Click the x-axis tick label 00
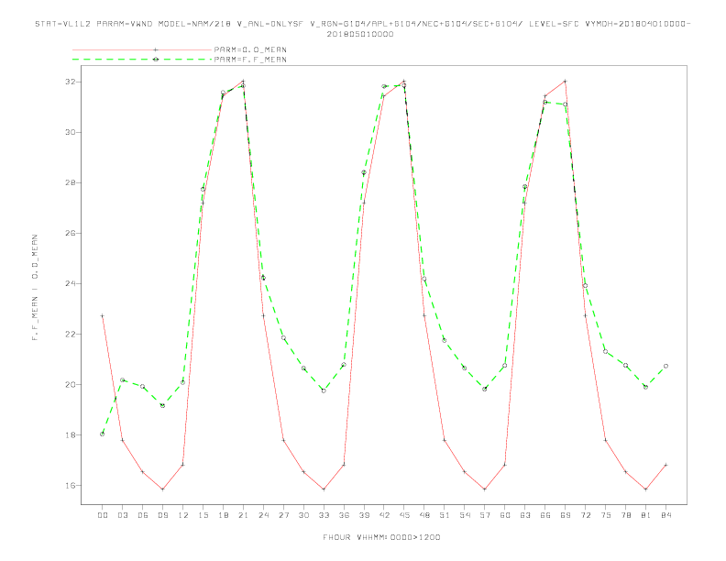Viewport: 726px width, 561px height. [103, 515]
